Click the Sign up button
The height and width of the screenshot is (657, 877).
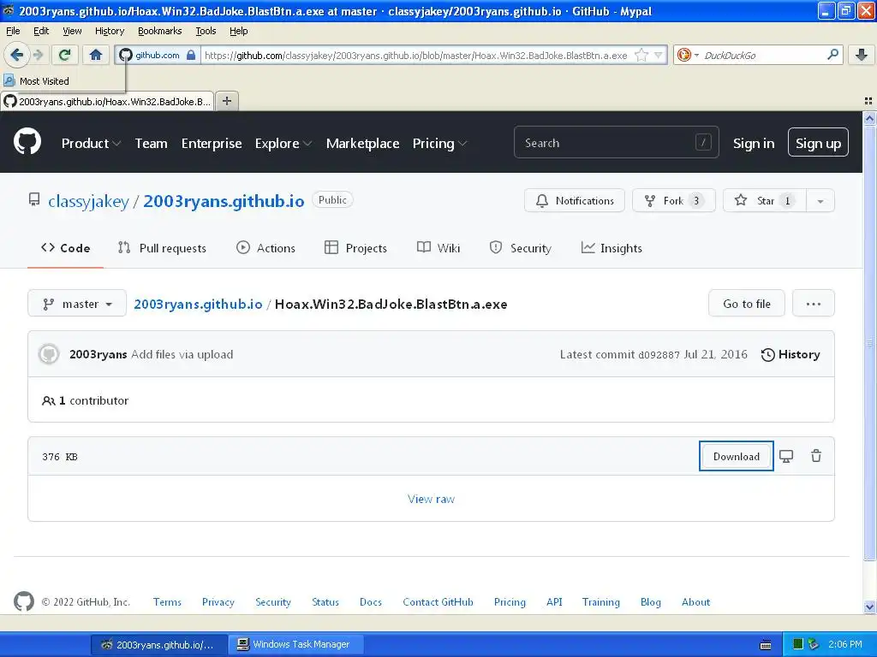(818, 143)
